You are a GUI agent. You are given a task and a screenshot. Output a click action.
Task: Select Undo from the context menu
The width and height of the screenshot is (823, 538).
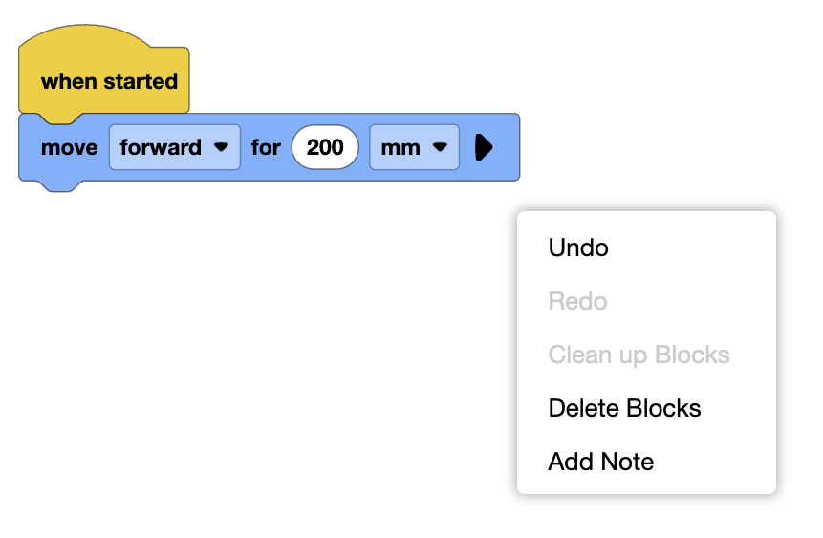(x=578, y=247)
